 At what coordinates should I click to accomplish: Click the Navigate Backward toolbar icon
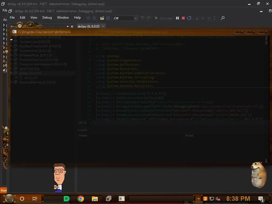(88, 18)
